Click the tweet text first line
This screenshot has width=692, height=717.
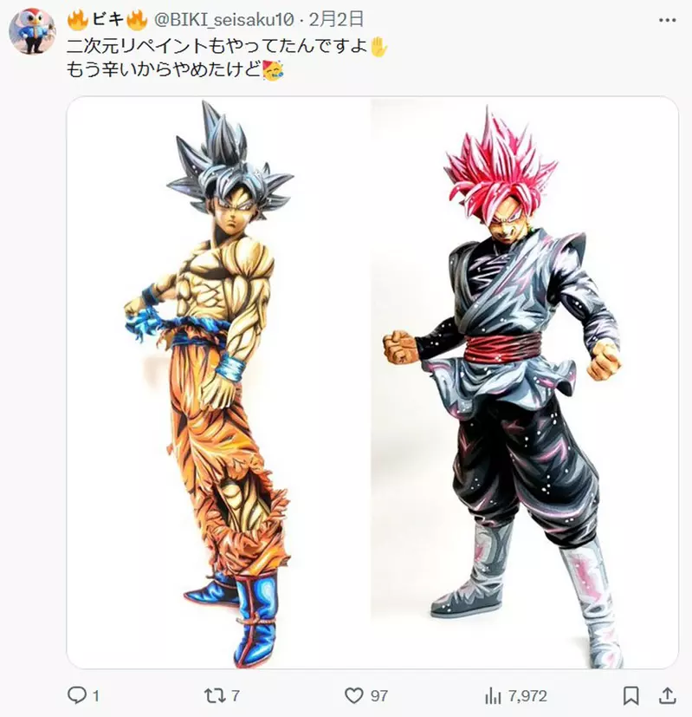coord(227,46)
